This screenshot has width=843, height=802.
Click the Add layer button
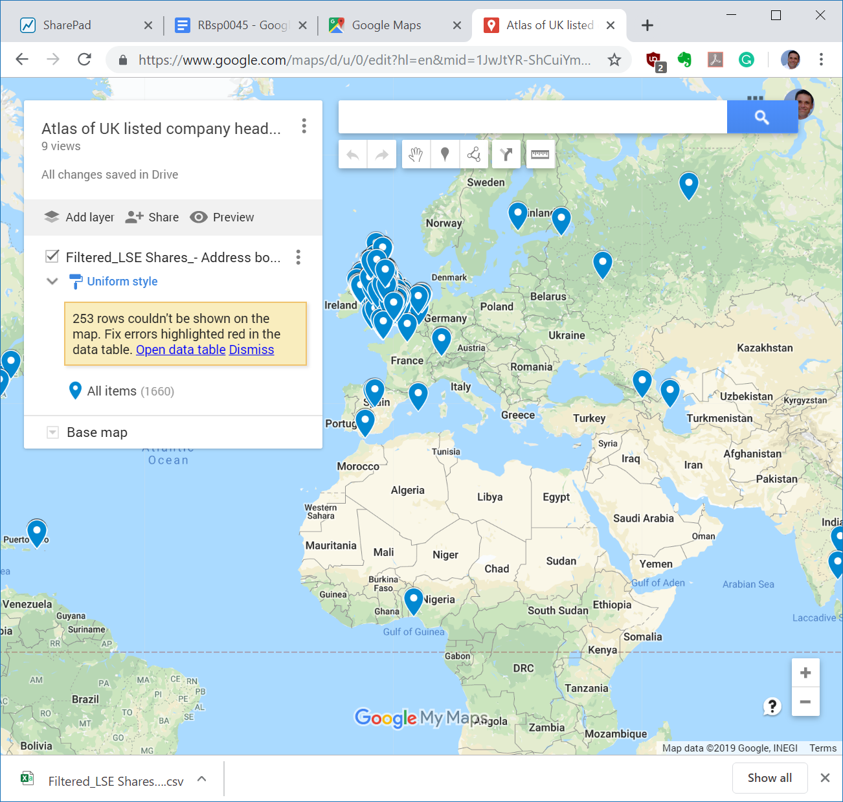[79, 217]
